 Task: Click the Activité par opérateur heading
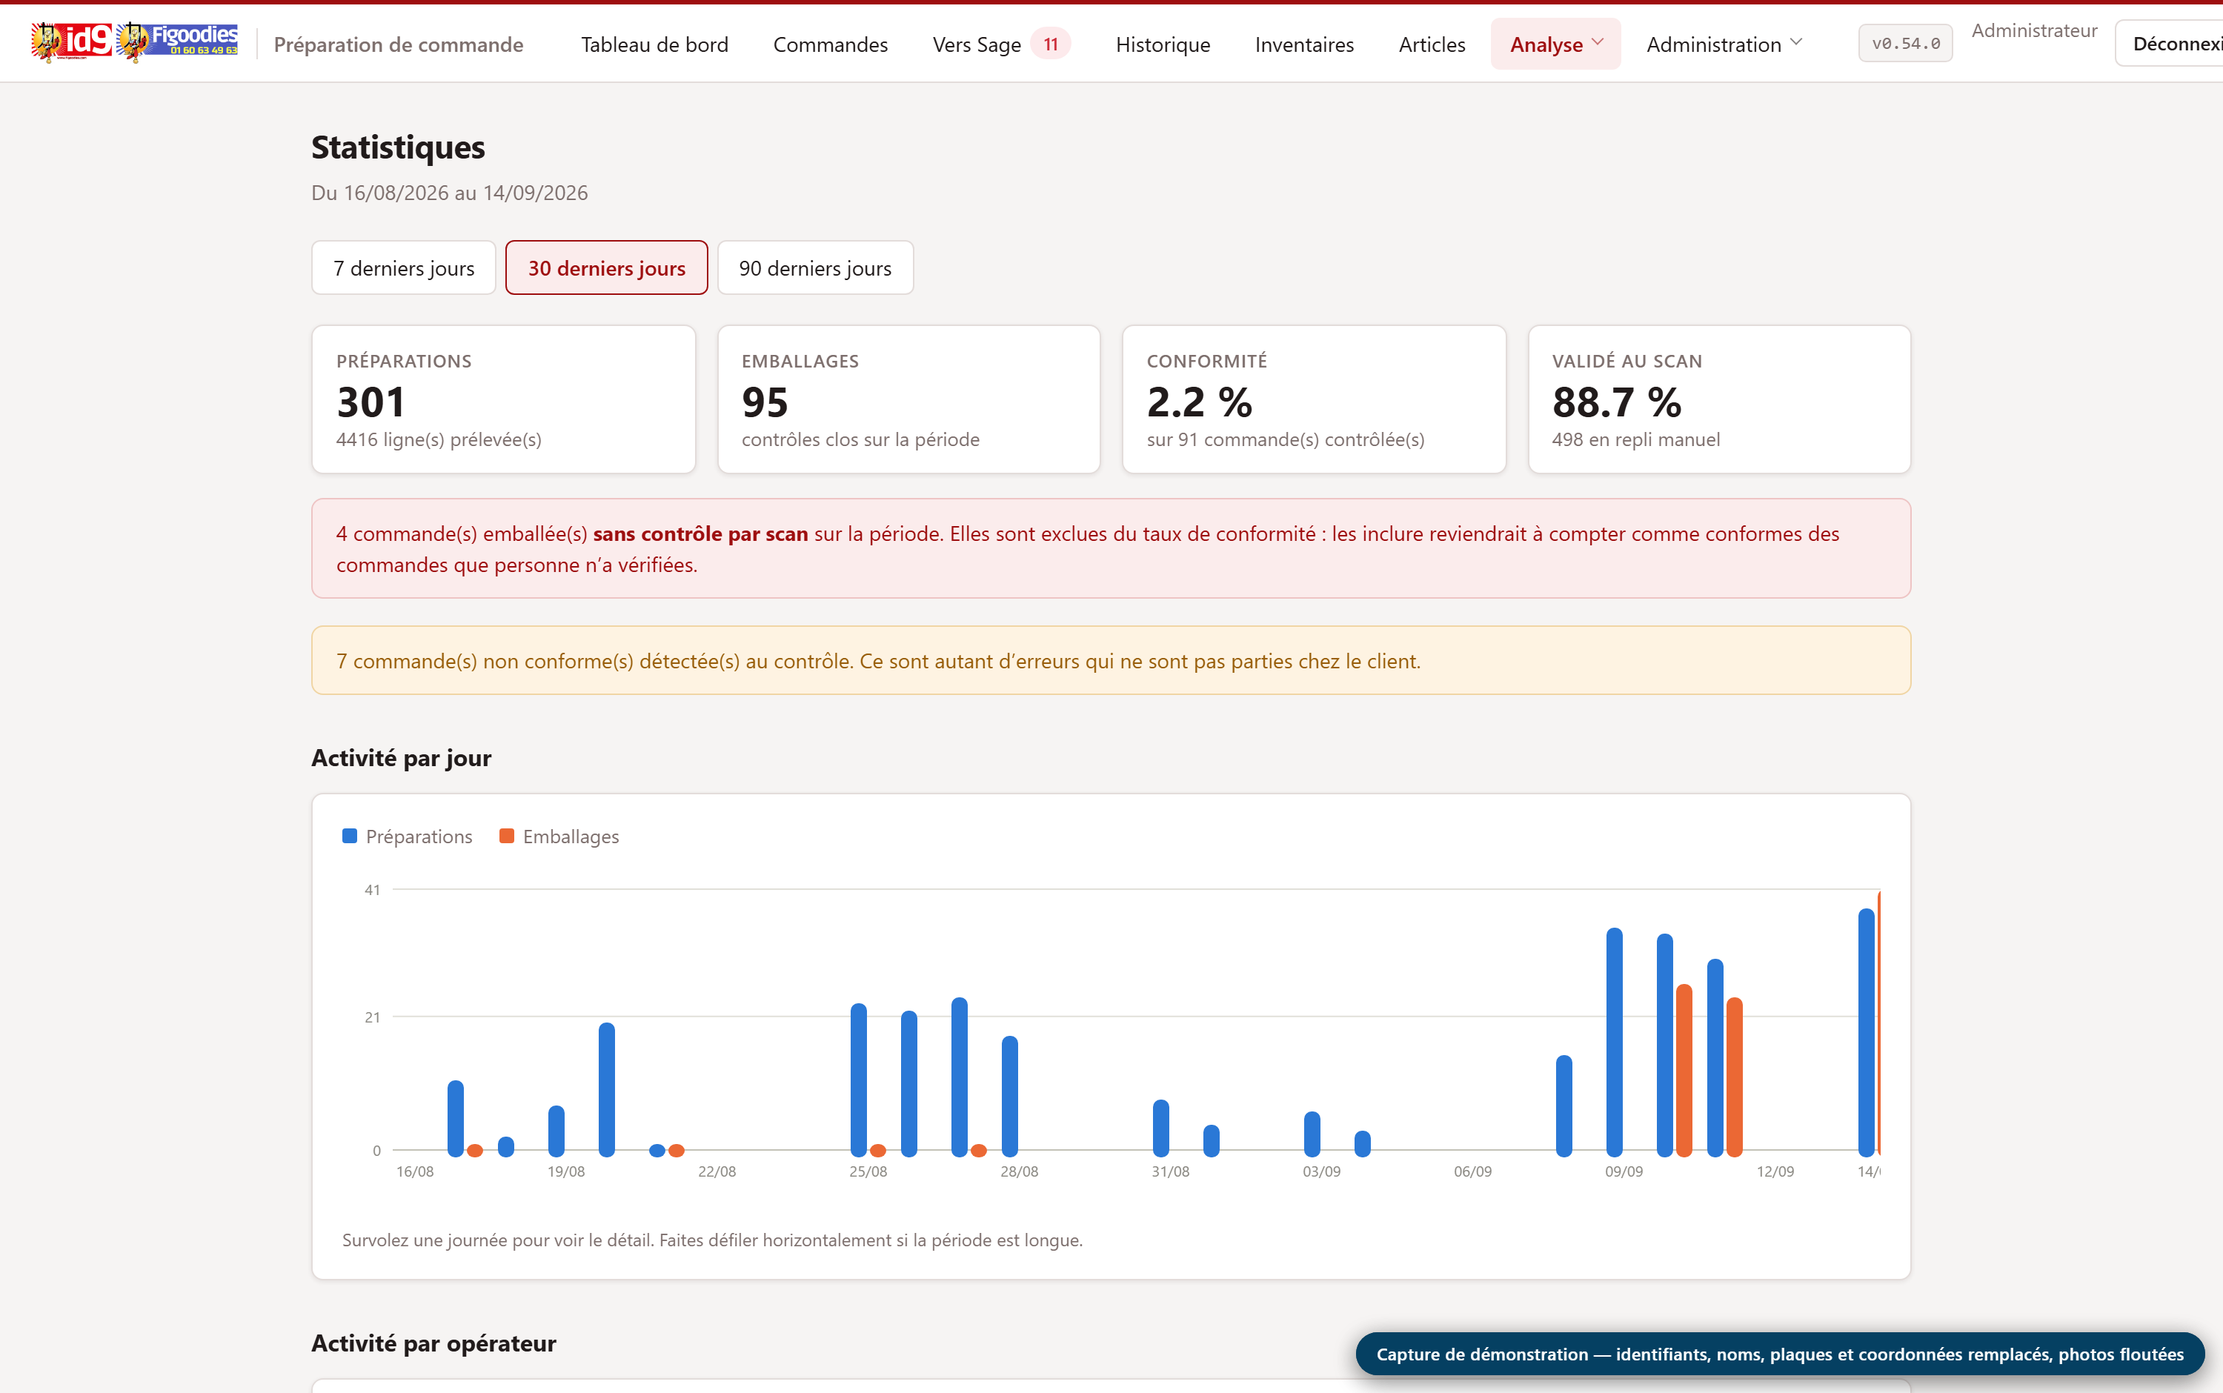click(434, 1343)
